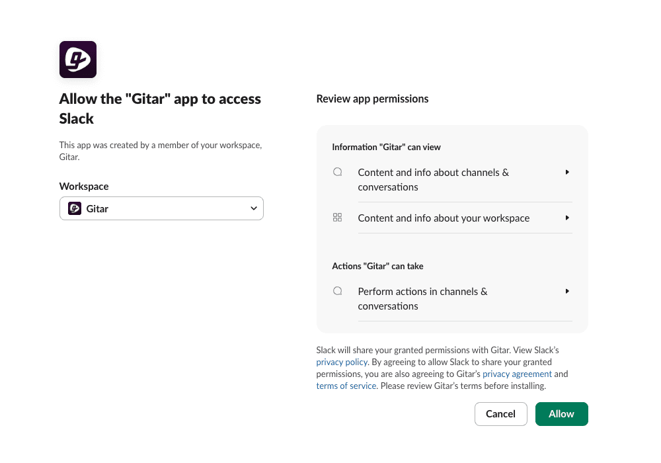
Task: Open Slack's privacy policy link
Action: tap(342, 362)
